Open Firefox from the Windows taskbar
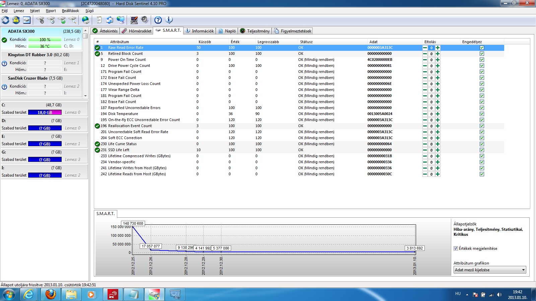Screen dimensions: 536x301 point(51,294)
